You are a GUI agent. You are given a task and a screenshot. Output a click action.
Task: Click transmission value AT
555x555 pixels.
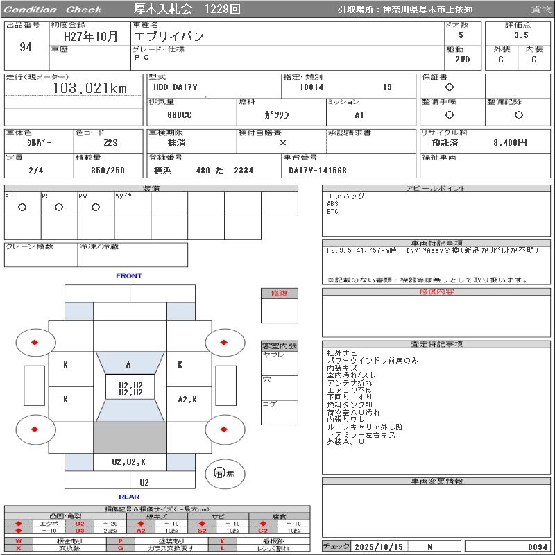pos(359,115)
